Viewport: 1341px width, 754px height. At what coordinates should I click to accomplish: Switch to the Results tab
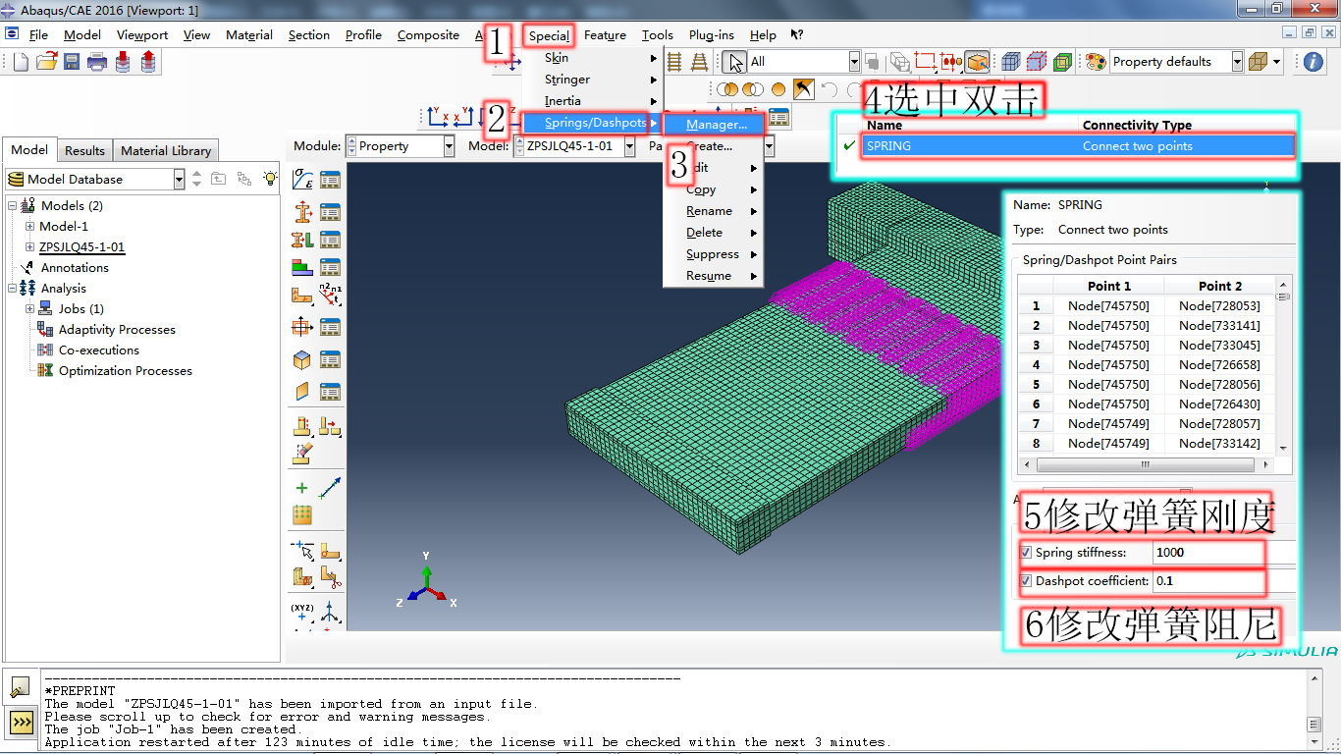(x=84, y=150)
